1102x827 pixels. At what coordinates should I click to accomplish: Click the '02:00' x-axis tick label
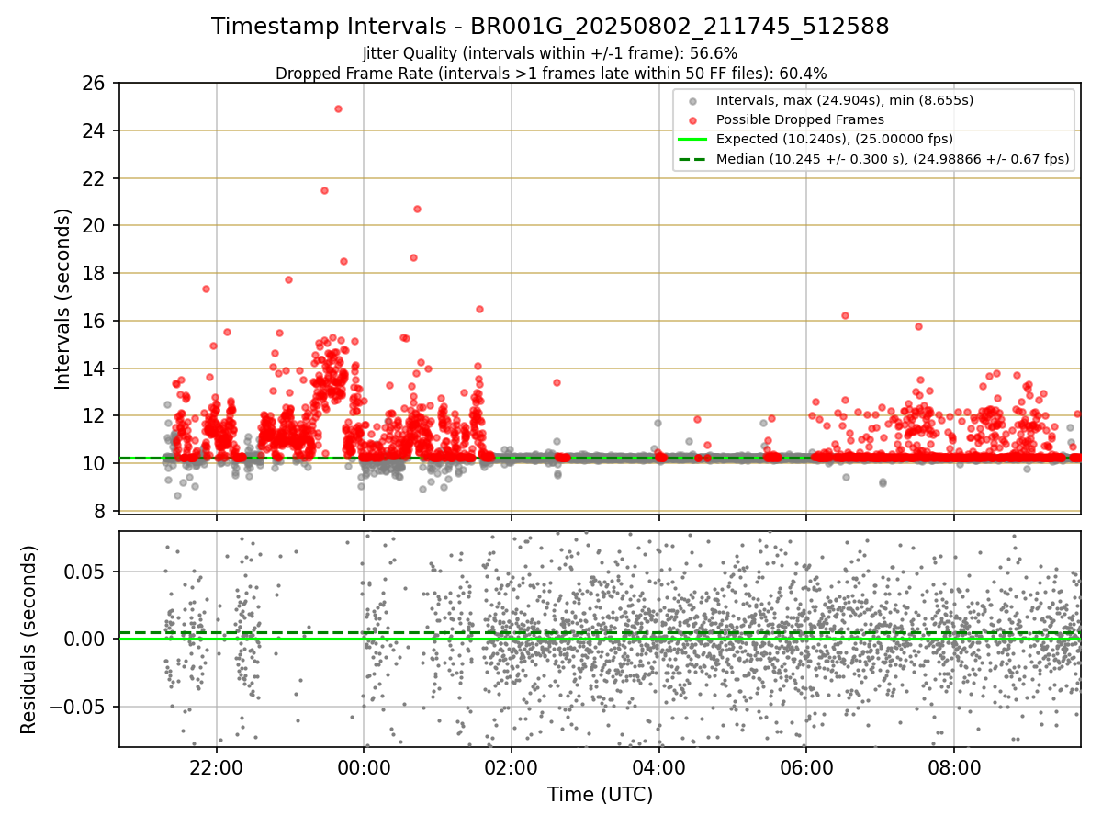coord(512,768)
